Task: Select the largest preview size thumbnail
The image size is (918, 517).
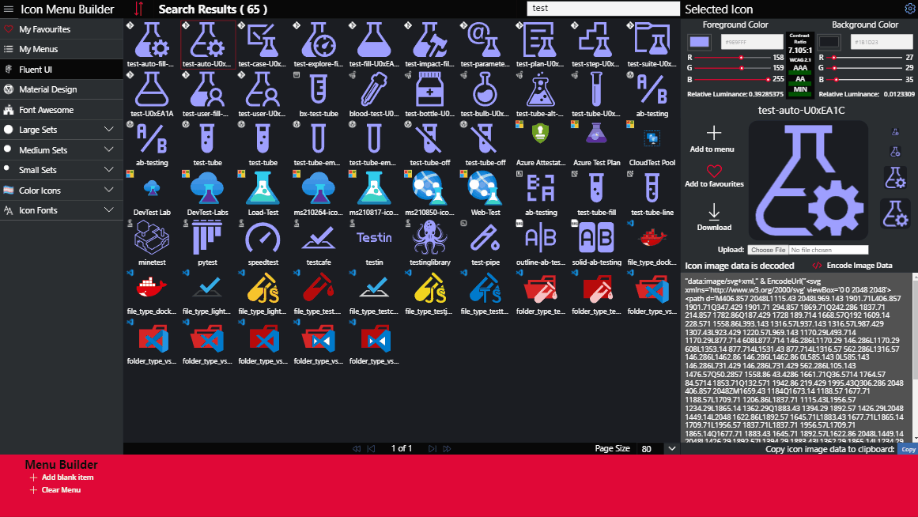Action: pos(895,213)
